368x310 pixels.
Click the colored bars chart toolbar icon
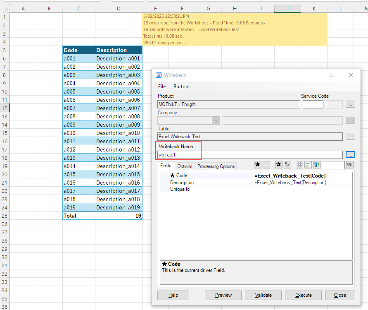[x=308, y=165]
